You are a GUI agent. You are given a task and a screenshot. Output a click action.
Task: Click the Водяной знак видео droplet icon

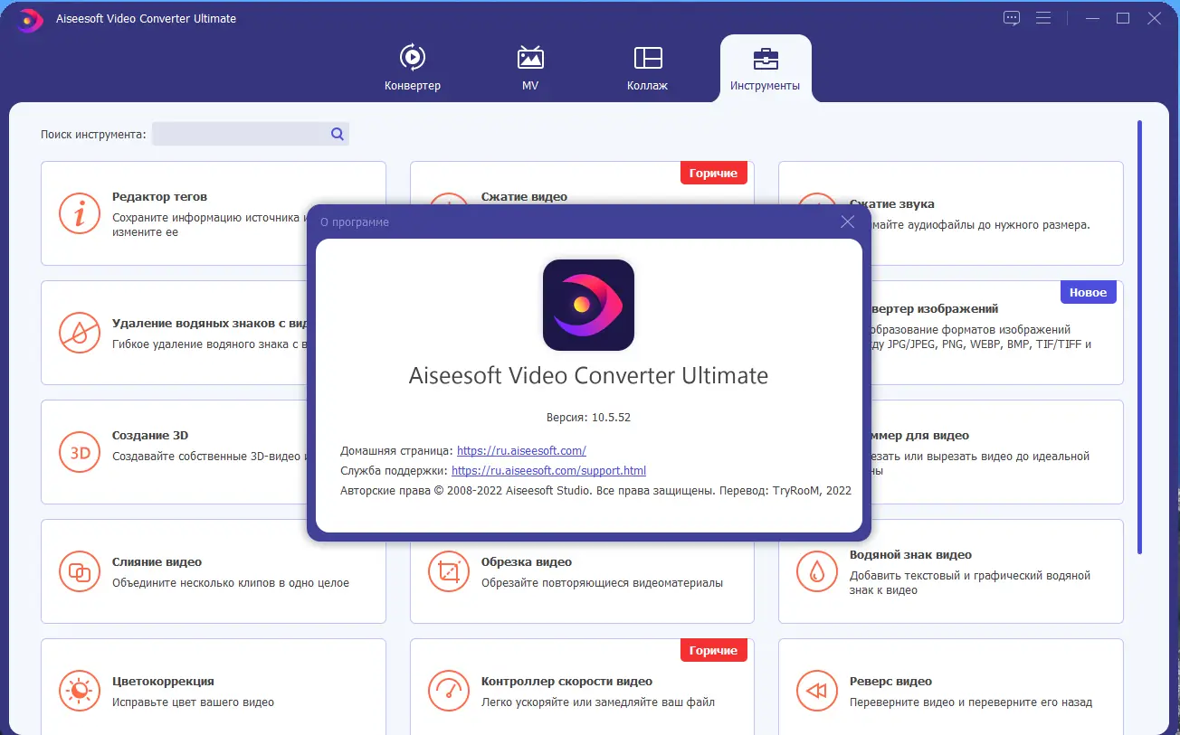(817, 571)
